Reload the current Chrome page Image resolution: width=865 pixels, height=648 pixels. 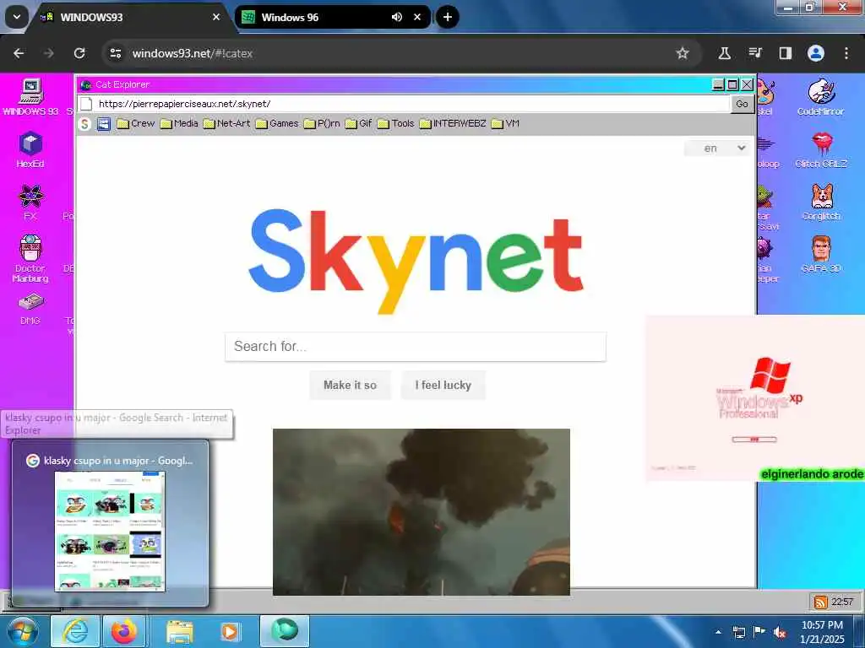click(x=79, y=53)
